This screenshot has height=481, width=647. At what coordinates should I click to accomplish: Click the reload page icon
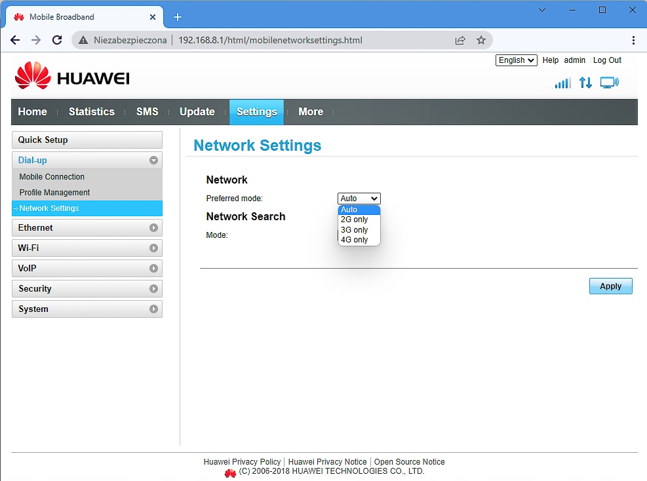[57, 40]
